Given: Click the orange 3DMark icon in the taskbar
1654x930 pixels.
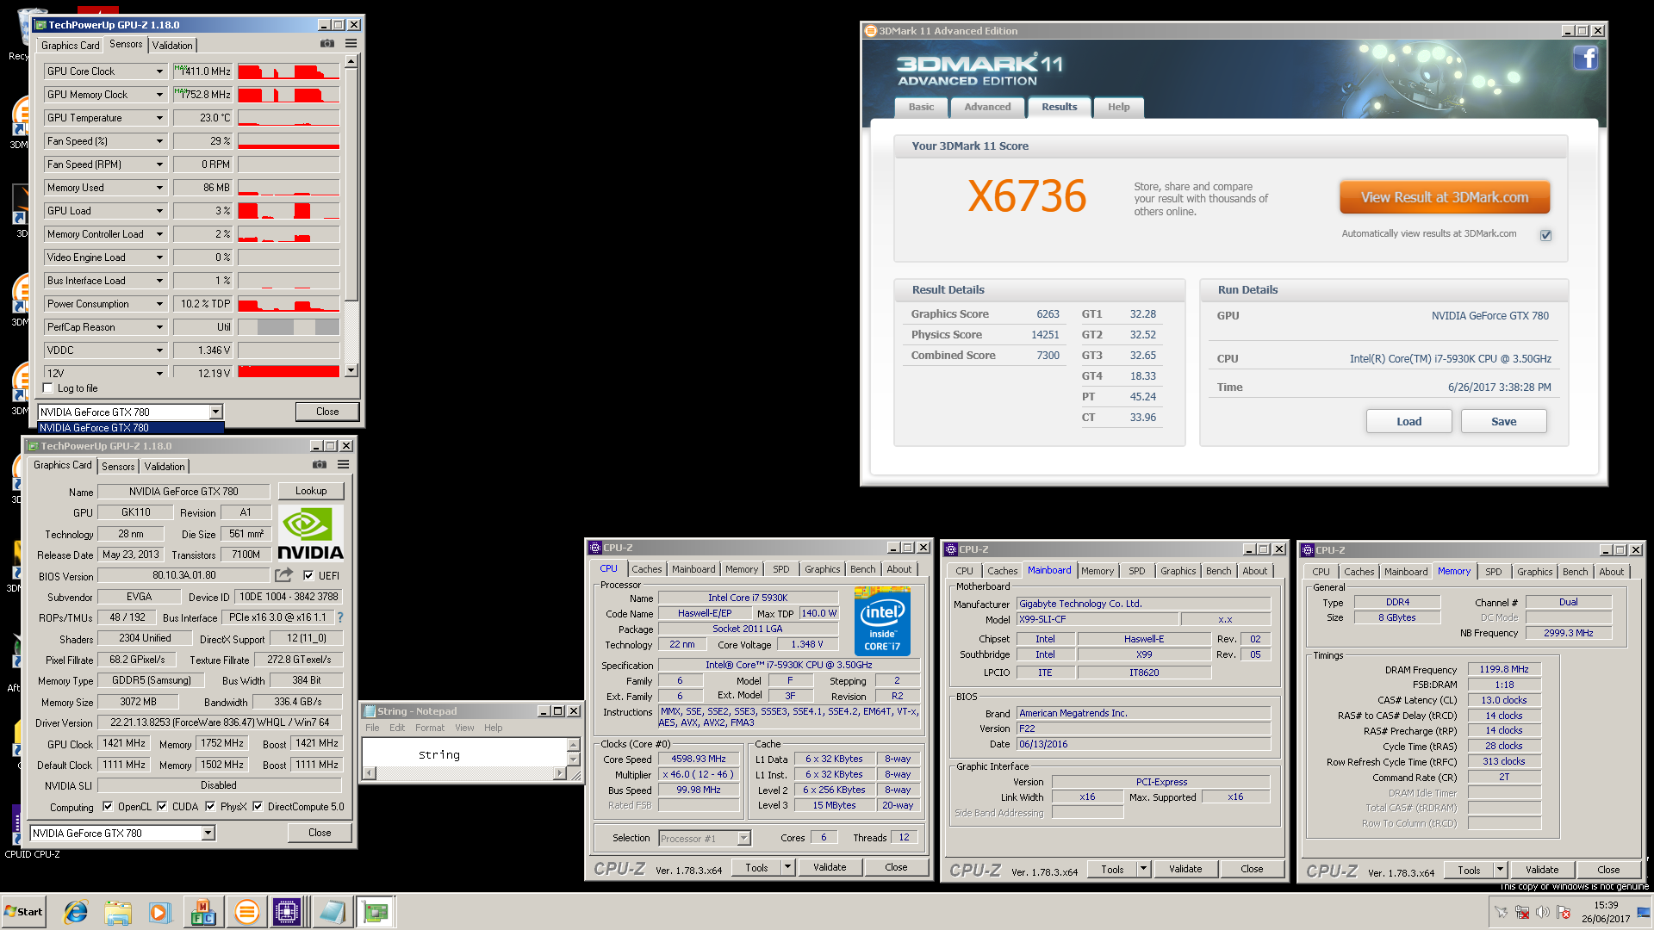Looking at the screenshot, I should [246, 912].
